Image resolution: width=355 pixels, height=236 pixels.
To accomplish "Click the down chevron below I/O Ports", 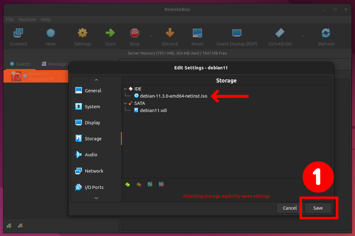I will tap(96, 198).
